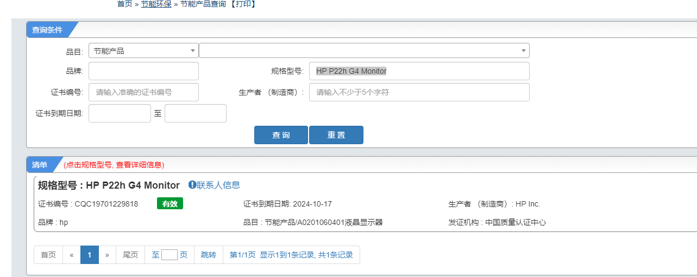Viewport: 697px width, 277px height.
Task: Click the « previous page button
Action: pos(72,255)
